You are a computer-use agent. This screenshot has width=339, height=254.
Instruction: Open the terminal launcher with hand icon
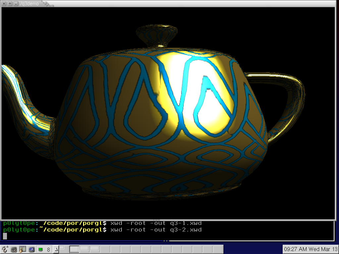coord(23,249)
